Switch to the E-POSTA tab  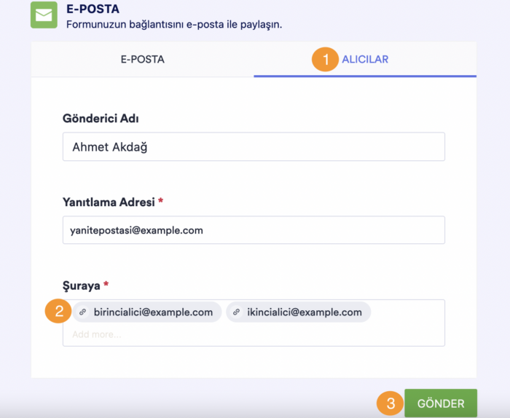142,59
